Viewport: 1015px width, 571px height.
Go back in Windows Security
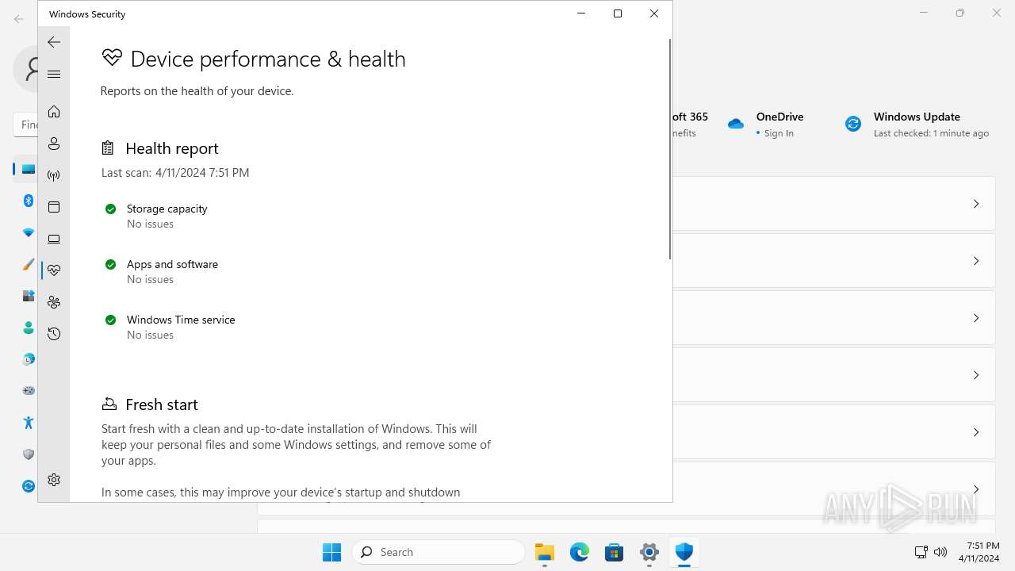pos(54,42)
